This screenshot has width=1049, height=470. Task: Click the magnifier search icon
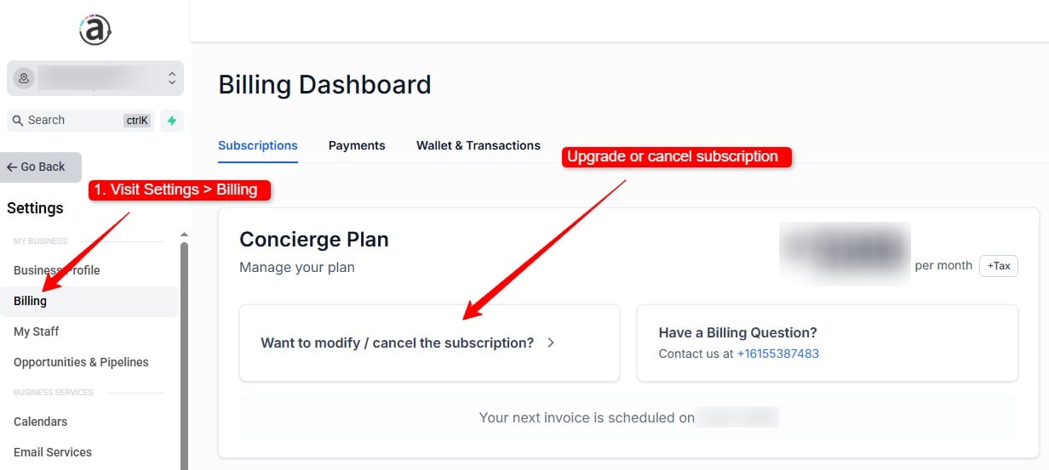[17, 121]
